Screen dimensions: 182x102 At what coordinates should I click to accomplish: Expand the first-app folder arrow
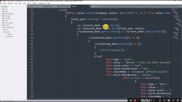(x=1, y=16)
